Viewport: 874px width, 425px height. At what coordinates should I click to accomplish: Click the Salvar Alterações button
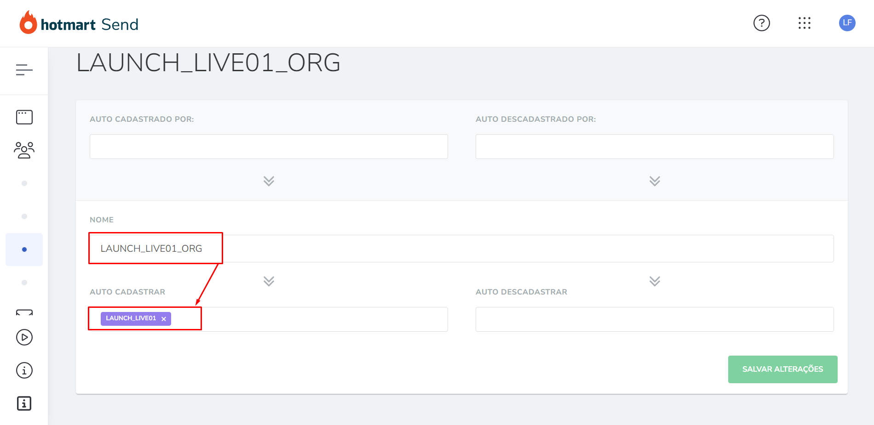click(782, 369)
